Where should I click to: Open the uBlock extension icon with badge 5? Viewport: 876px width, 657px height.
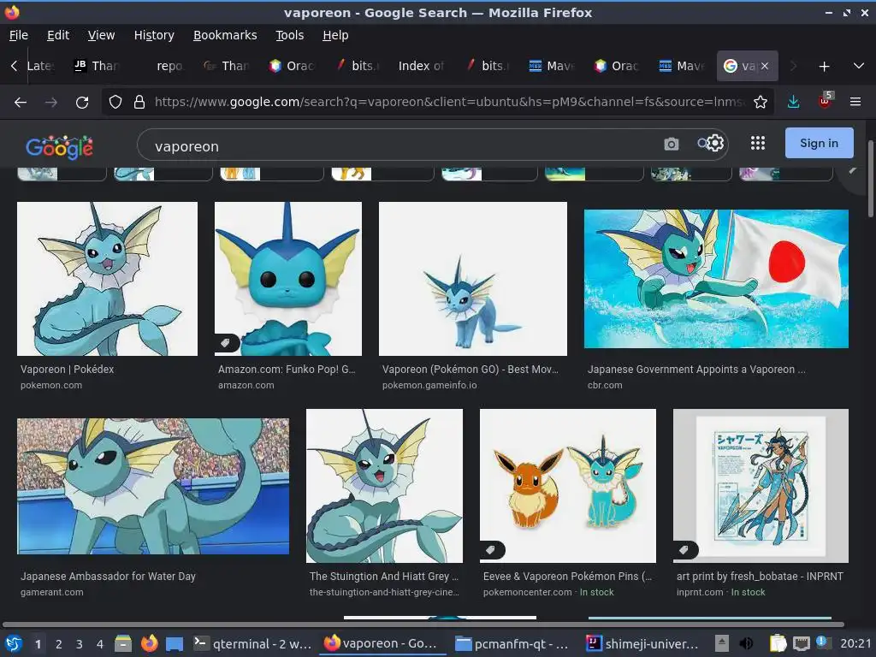point(825,101)
